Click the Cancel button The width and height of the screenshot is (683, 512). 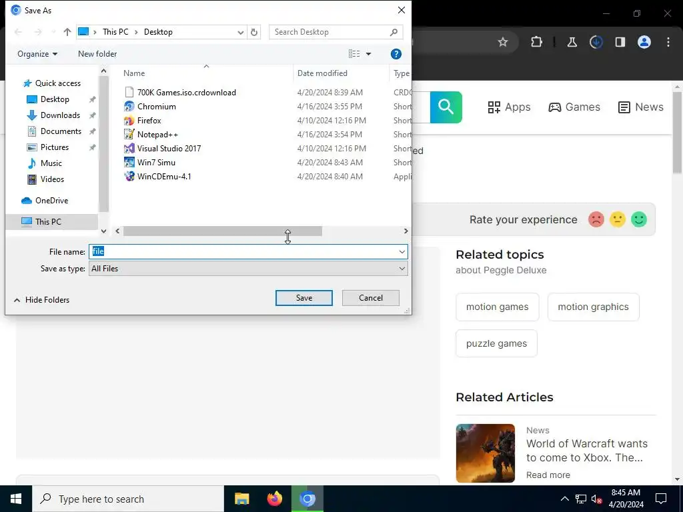(x=371, y=298)
